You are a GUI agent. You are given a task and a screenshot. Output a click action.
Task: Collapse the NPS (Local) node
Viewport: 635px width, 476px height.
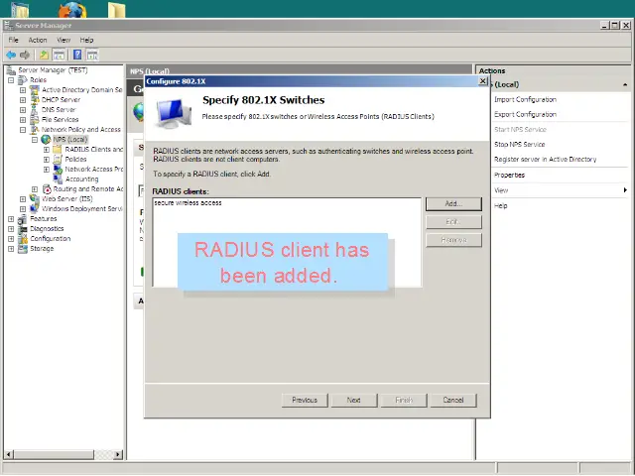pos(35,140)
